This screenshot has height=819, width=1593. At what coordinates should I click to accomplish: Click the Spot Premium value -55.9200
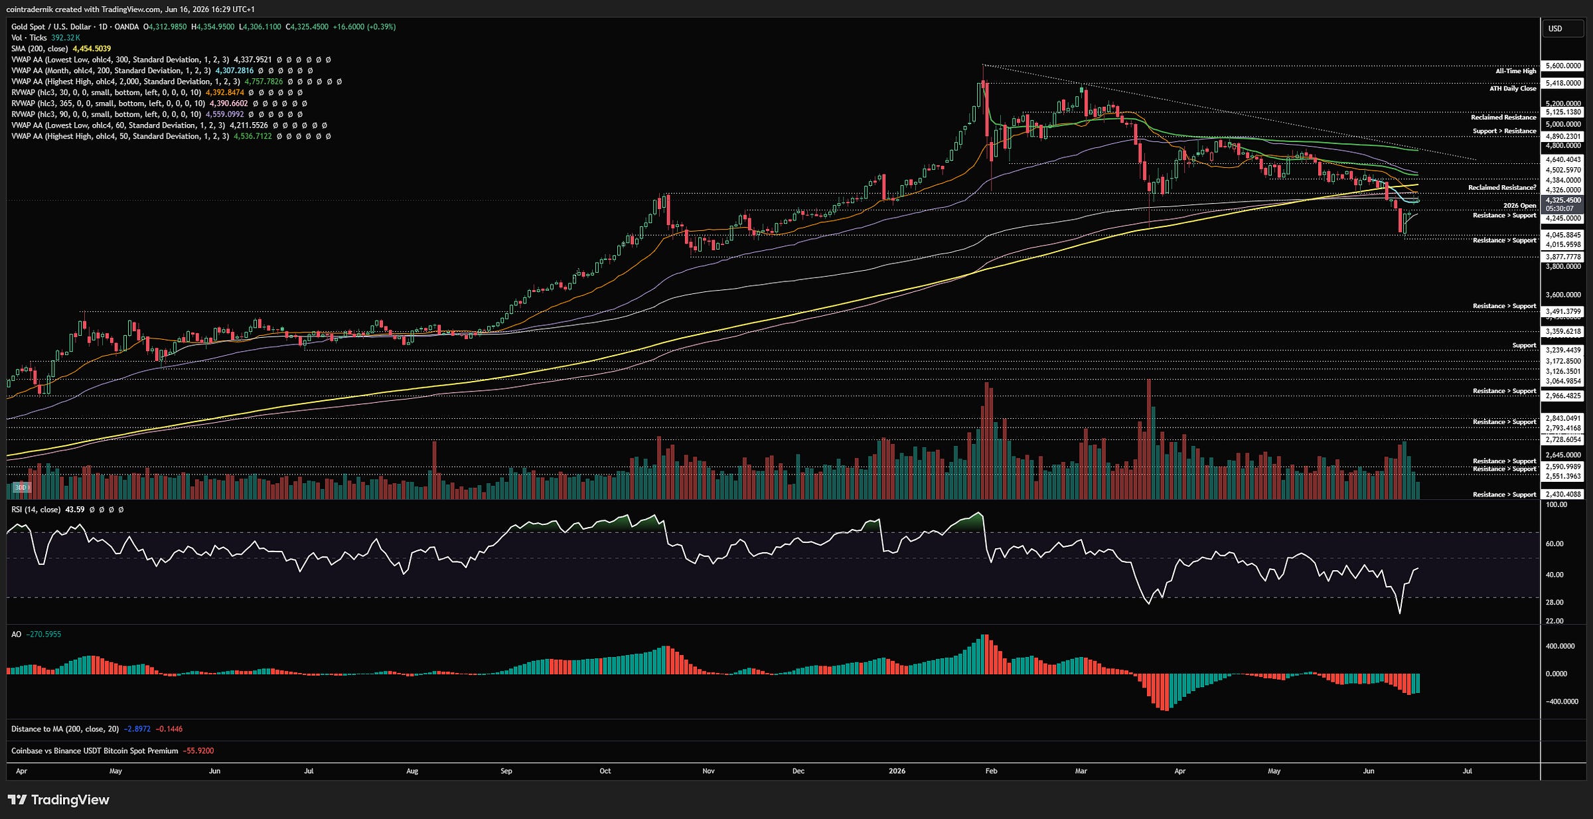(198, 751)
